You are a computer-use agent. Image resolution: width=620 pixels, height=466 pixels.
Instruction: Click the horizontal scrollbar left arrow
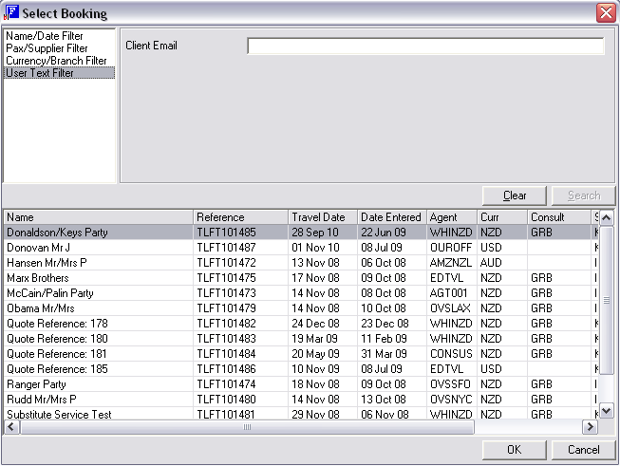[10, 427]
